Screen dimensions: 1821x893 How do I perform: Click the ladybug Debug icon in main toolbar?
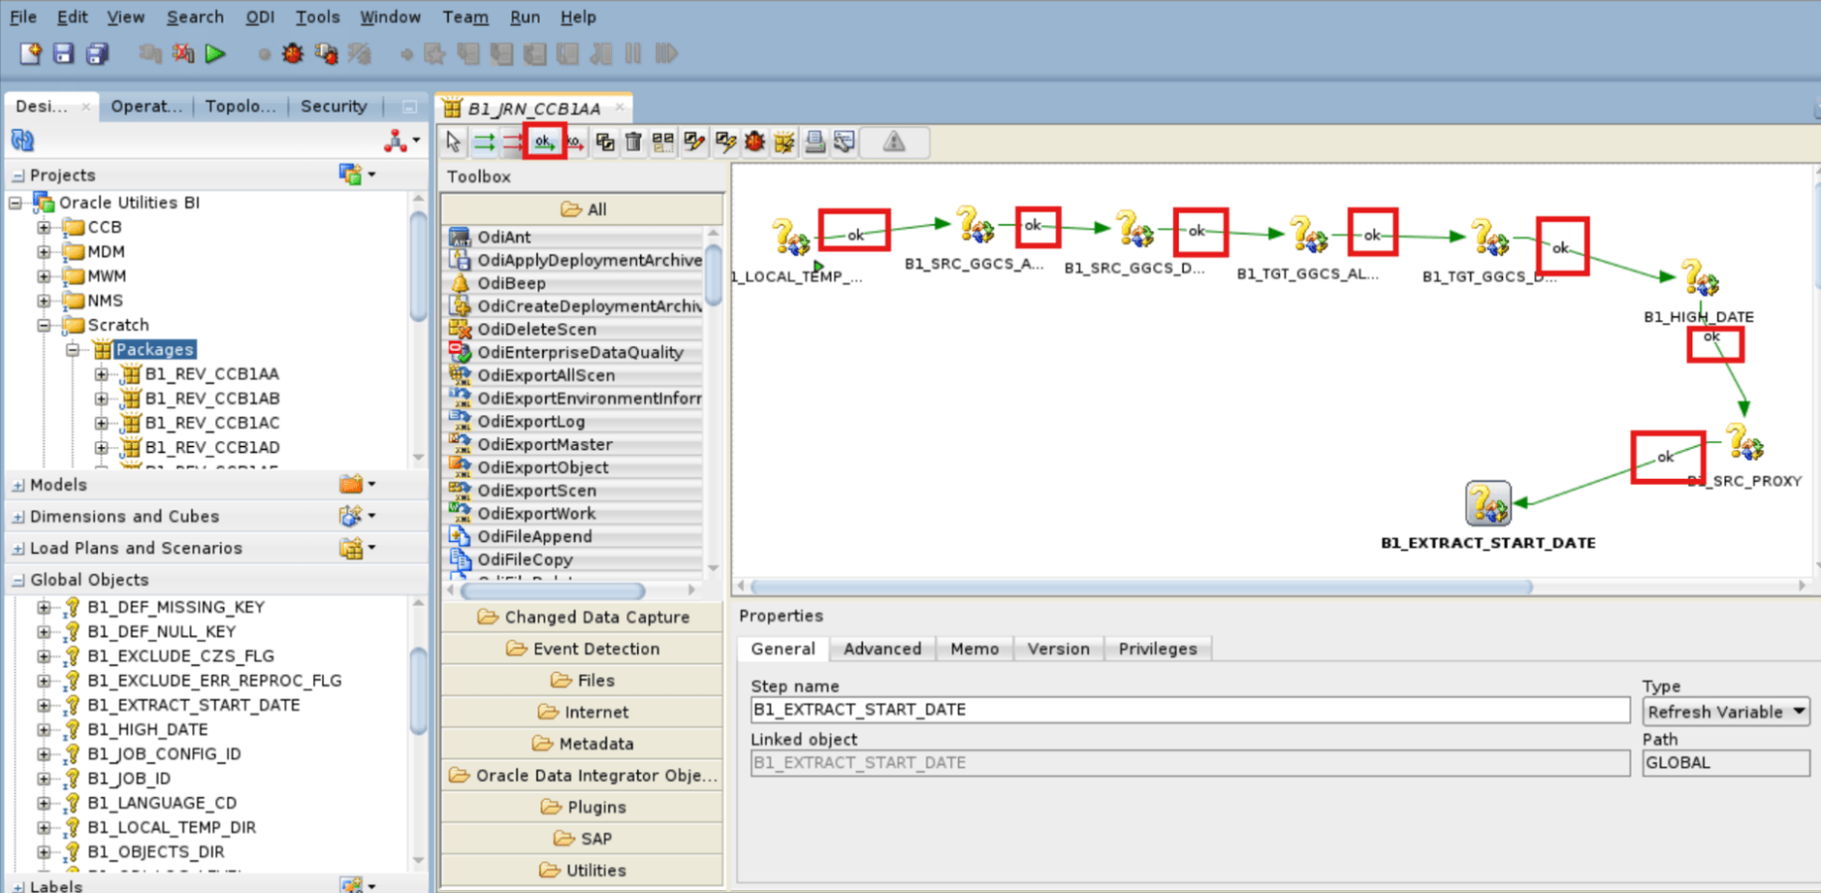[291, 53]
